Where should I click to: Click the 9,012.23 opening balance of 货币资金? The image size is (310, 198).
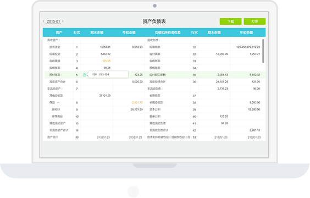(x=137, y=47)
